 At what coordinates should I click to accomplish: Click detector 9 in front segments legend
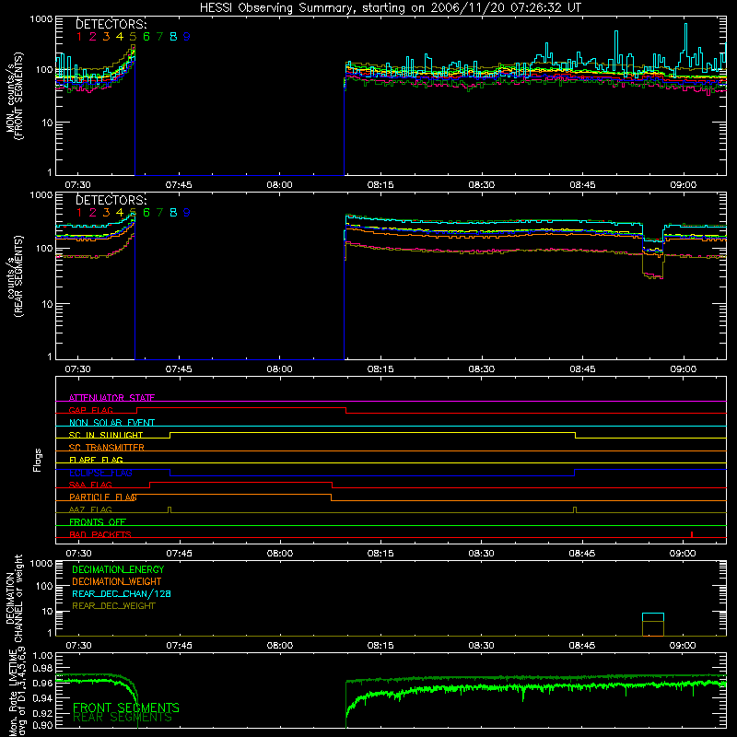click(x=187, y=37)
